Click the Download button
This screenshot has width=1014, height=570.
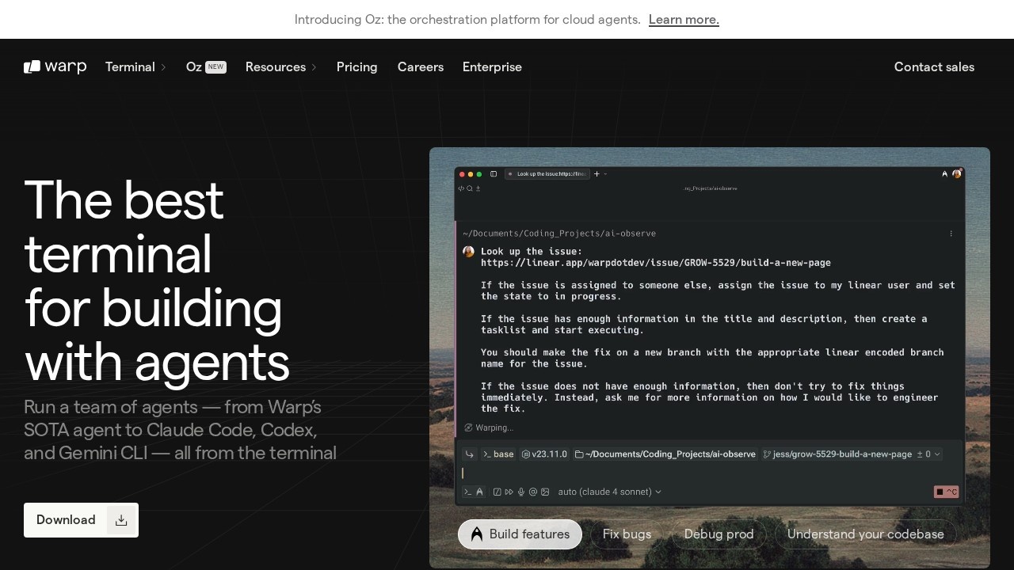(x=81, y=520)
